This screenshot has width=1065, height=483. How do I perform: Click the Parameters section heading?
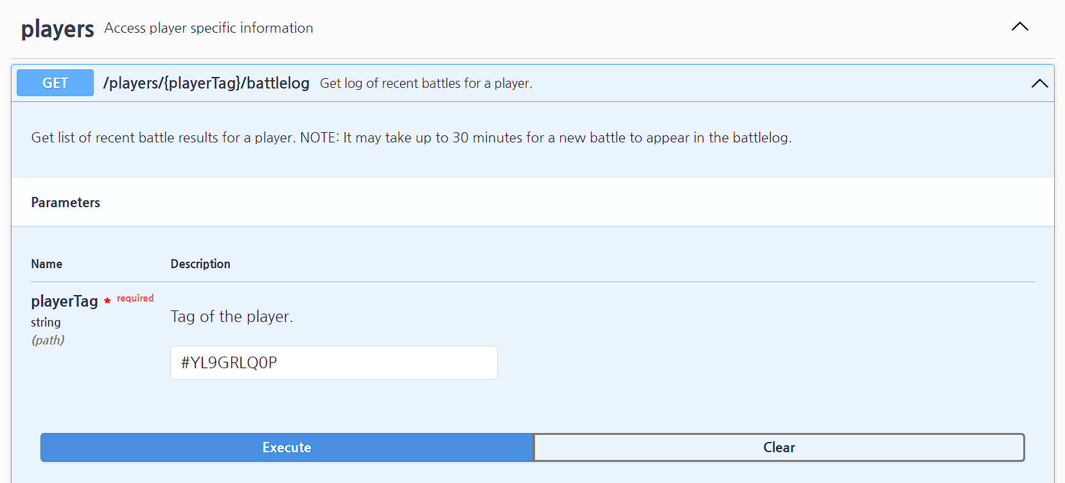pyautogui.click(x=66, y=203)
